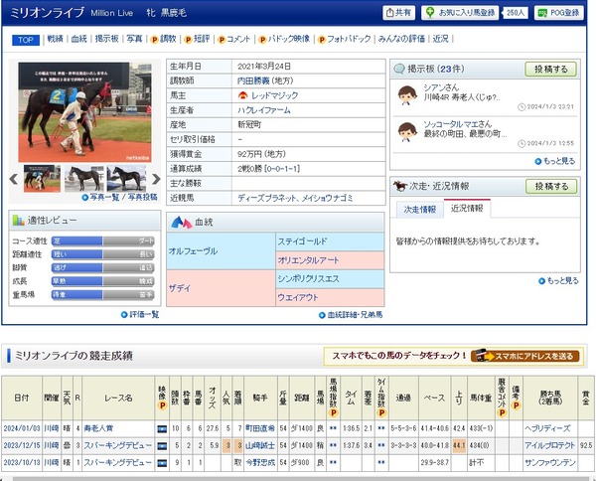The height and width of the screenshot is (481, 596).
Task: Click もっと見る under bulletin board
Action: pyautogui.click(x=555, y=161)
